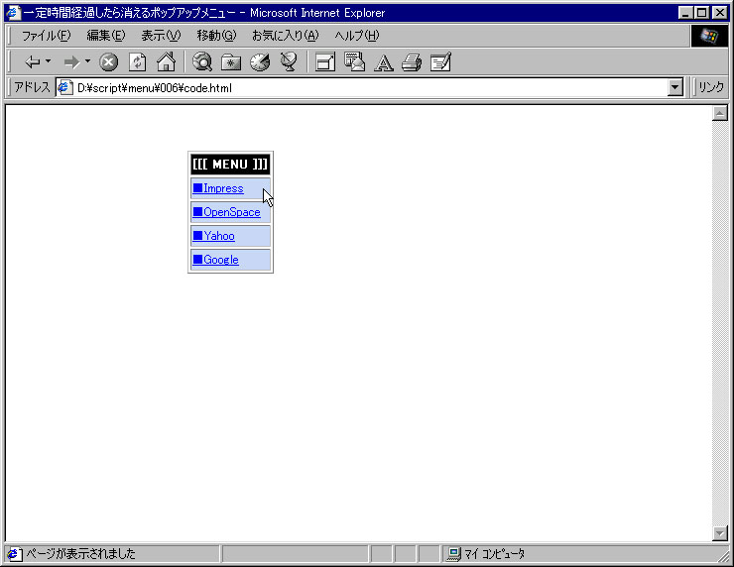This screenshot has width=734, height=567.
Task: Open the ヘルプ(H) menu
Action: click(x=357, y=36)
